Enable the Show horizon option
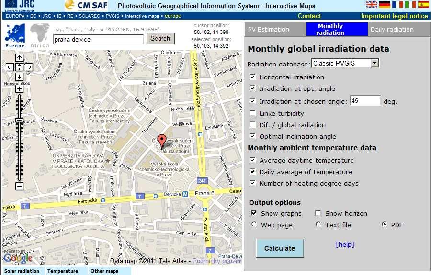 coord(318,213)
